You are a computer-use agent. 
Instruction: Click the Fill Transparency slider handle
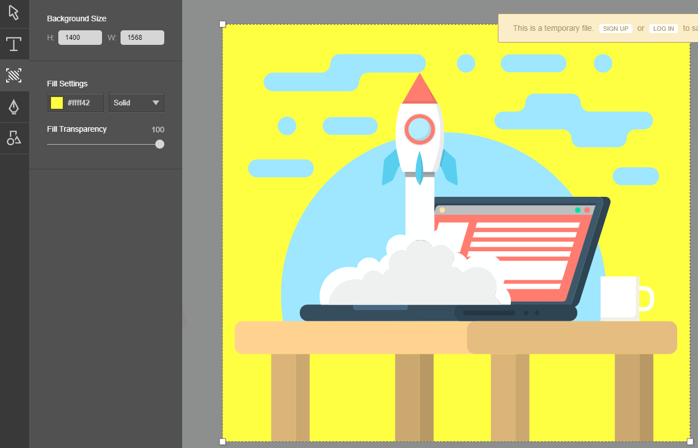click(160, 144)
